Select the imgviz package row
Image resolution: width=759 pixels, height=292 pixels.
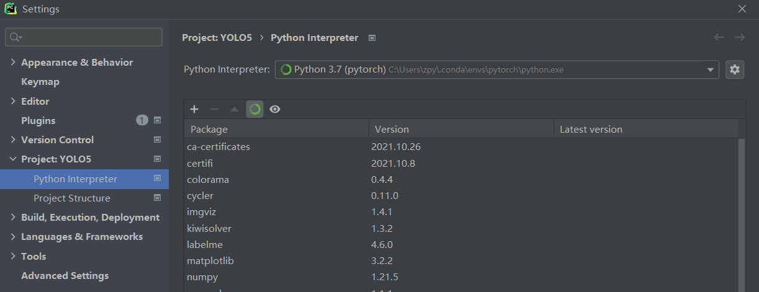[x=461, y=211]
